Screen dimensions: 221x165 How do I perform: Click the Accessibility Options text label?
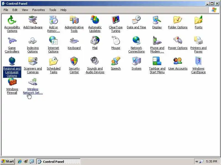pyautogui.click(x=12, y=29)
